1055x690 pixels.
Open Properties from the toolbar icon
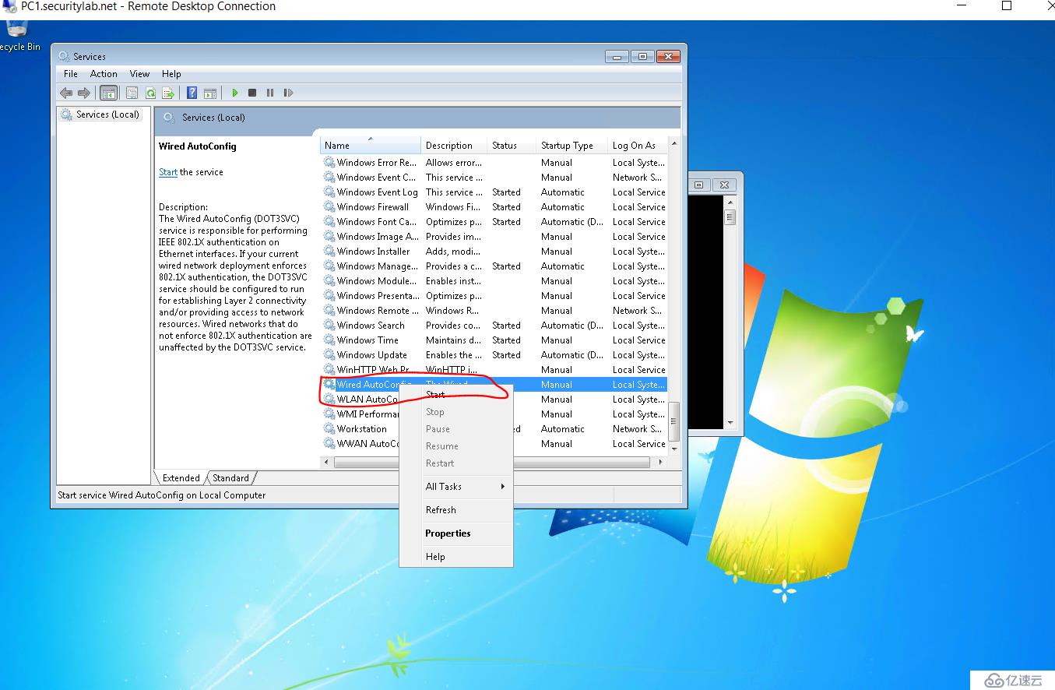(132, 93)
